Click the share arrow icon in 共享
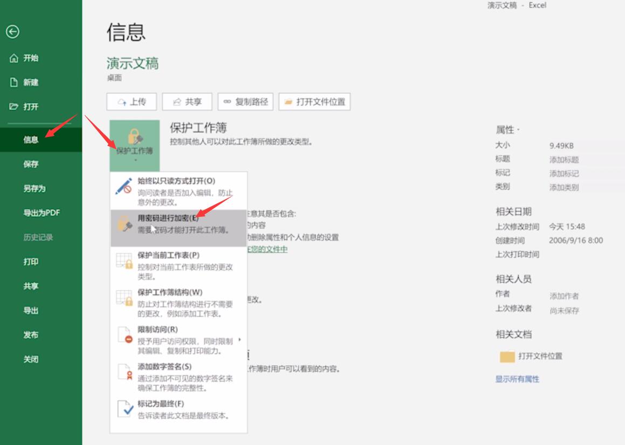 [x=177, y=102]
